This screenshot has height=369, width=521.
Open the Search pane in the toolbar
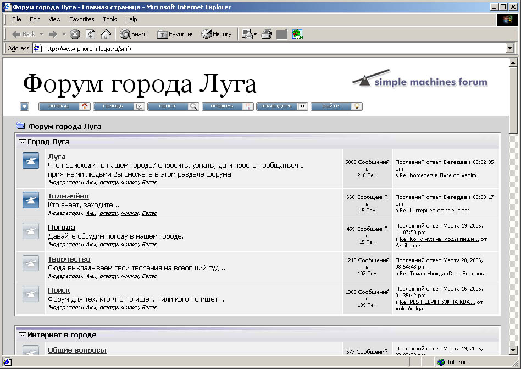(x=135, y=34)
